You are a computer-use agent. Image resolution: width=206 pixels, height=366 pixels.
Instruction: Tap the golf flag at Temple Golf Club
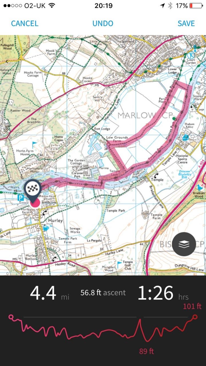[x=119, y=263]
